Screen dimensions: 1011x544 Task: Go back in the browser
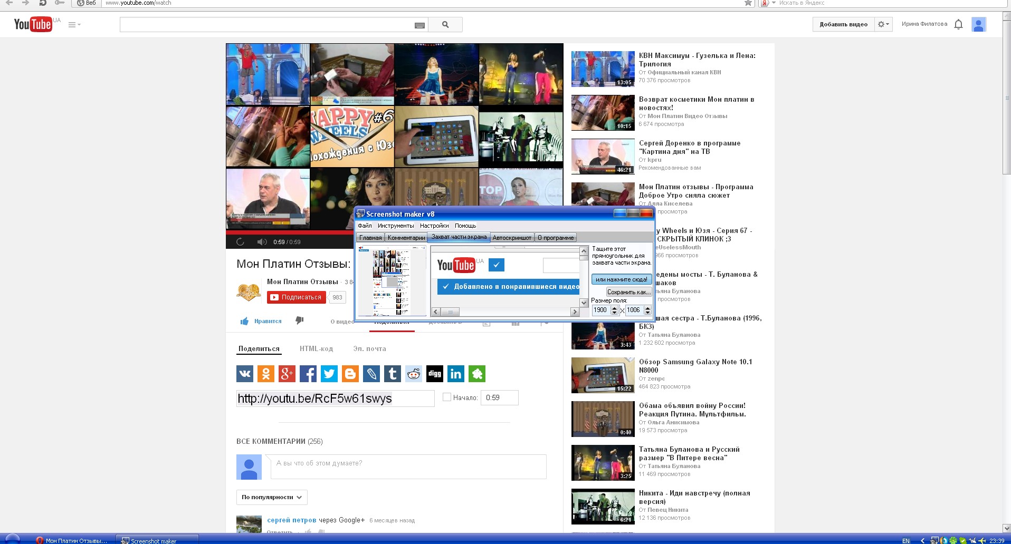point(9,3)
